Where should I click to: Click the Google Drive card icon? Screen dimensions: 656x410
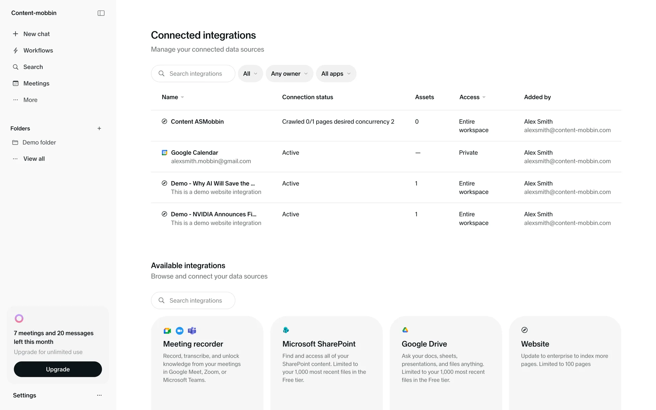(x=405, y=330)
